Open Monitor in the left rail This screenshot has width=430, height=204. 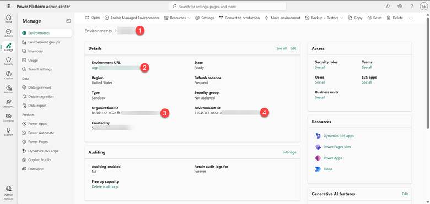point(8,90)
